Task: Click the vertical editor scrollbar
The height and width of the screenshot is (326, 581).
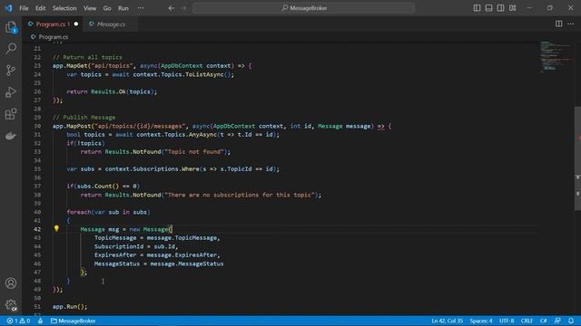Action: pyautogui.click(x=577, y=158)
